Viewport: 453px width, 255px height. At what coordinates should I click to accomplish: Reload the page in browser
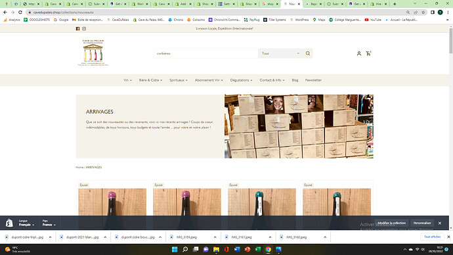(20, 12)
